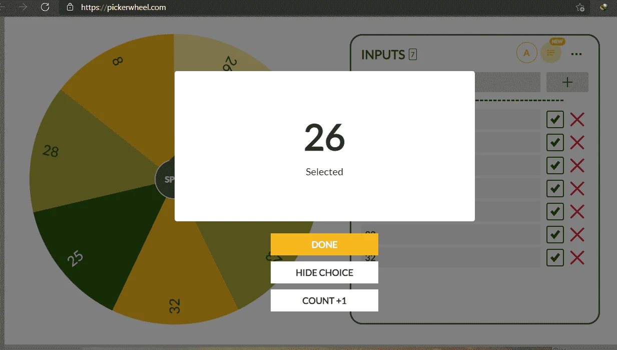This screenshot has width=617, height=350.
Task: Click the lock icon in address bar
Action: [x=70, y=7]
